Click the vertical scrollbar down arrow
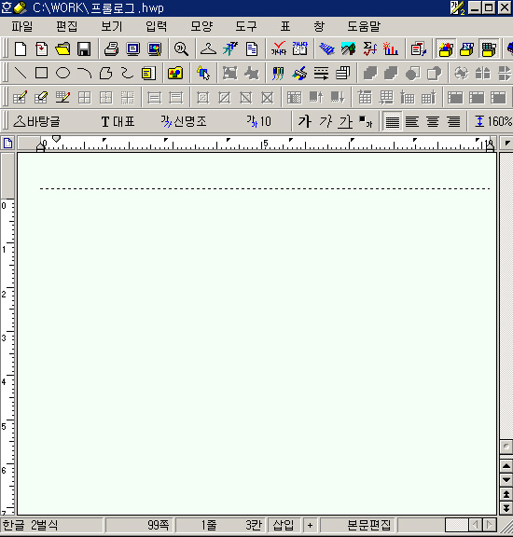Screen dimensions: 513x537 pos(506,480)
